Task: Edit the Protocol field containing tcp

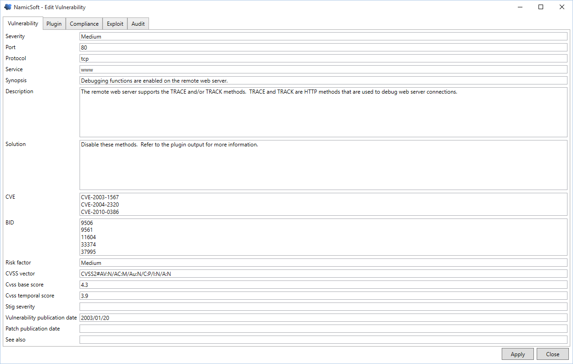Action: 323,58
